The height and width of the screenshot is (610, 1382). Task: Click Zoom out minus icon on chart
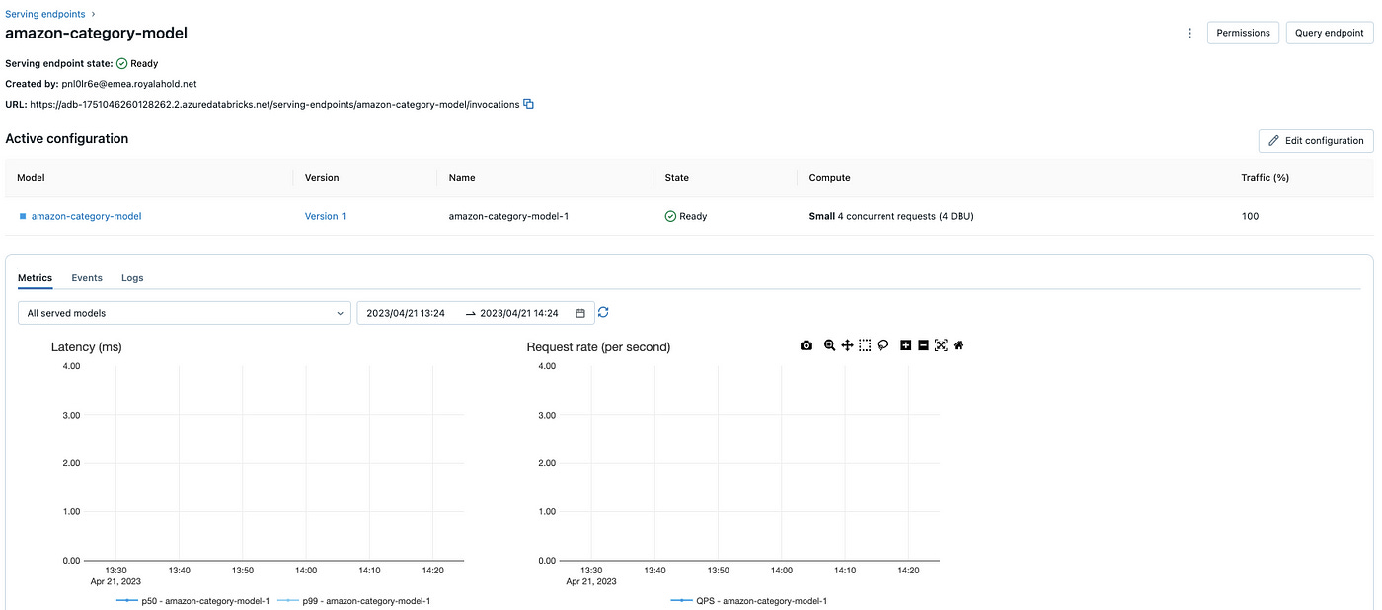pos(923,345)
